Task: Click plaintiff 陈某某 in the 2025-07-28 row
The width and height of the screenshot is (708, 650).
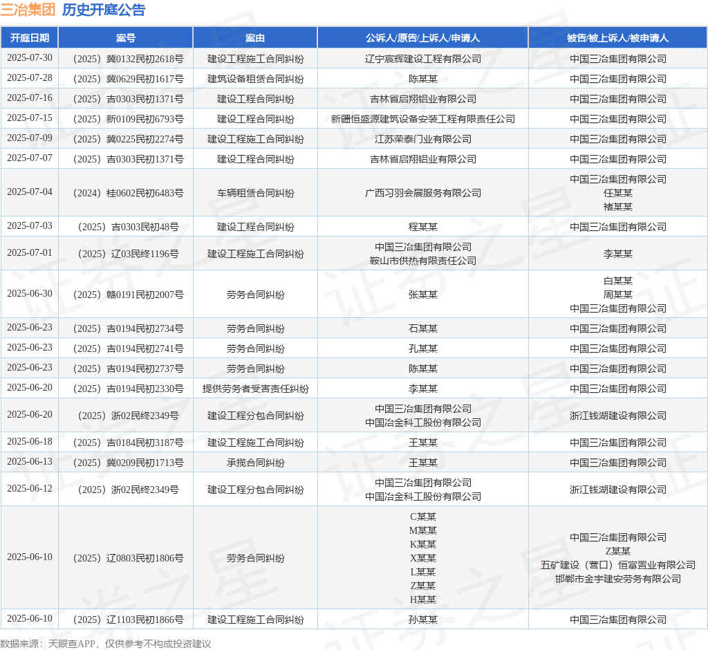Action: coord(423,79)
